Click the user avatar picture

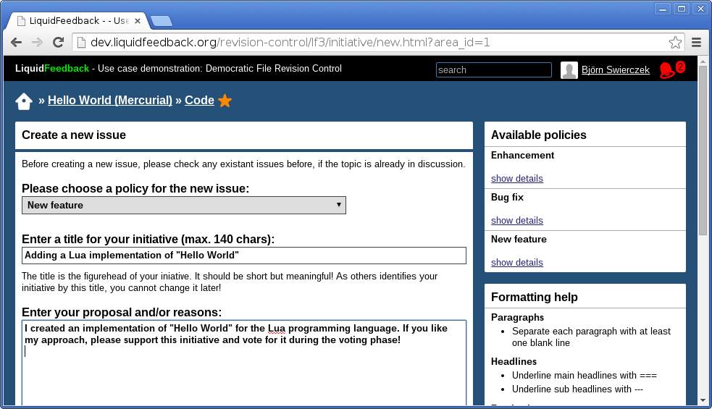pyautogui.click(x=569, y=70)
